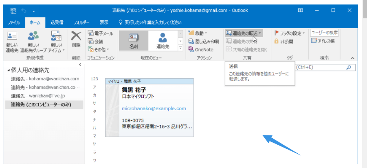Select 連絡先 (このコンピューターのみ) folder
The width and height of the screenshot is (367, 168).
(x=44, y=104)
